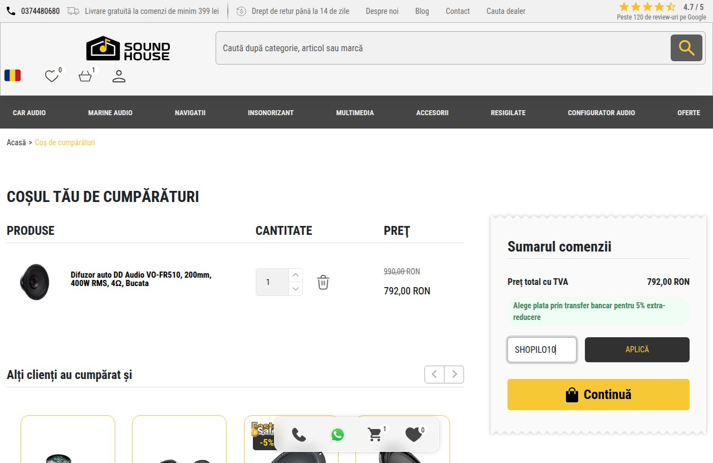This screenshot has height=463, width=713.
Task: Click Drept de retur până la 14 zile
Action: click(301, 11)
